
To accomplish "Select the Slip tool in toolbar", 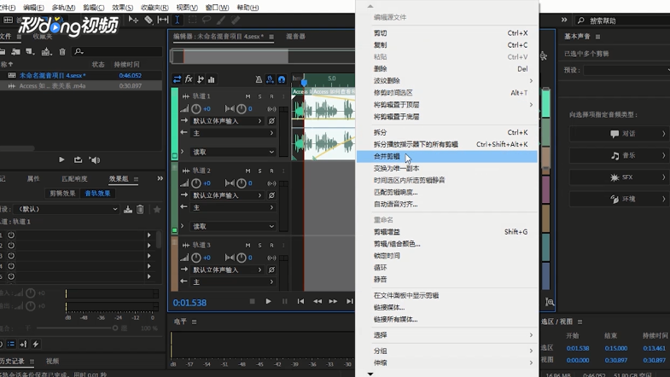I will 163,20.
